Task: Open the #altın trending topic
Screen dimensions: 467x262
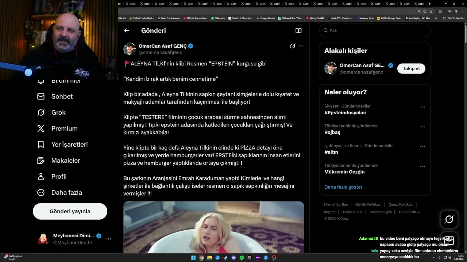Action: click(x=331, y=152)
